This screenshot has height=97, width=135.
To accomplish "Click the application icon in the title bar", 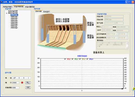I will point(2,2).
